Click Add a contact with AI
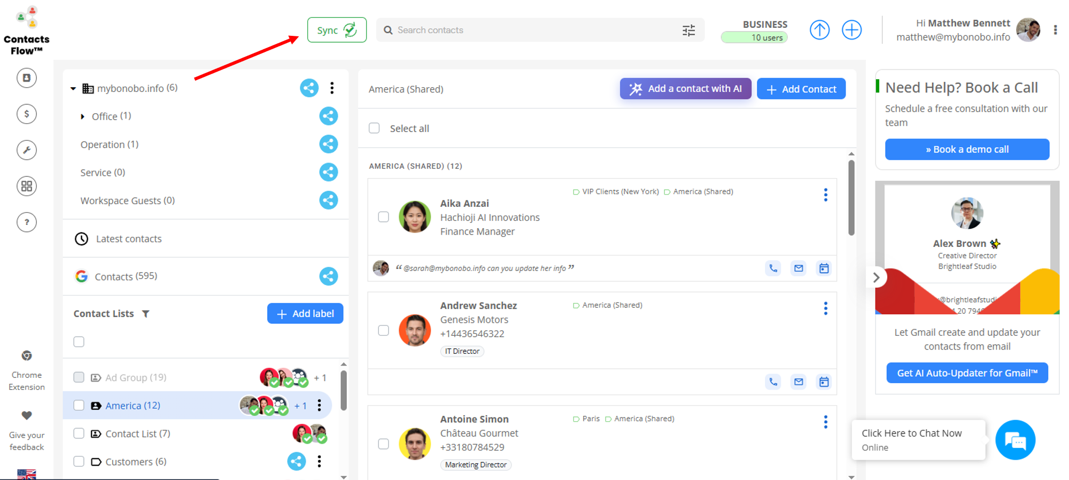The height and width of the screenshot is (480, 1069). (x=685, y=89)
